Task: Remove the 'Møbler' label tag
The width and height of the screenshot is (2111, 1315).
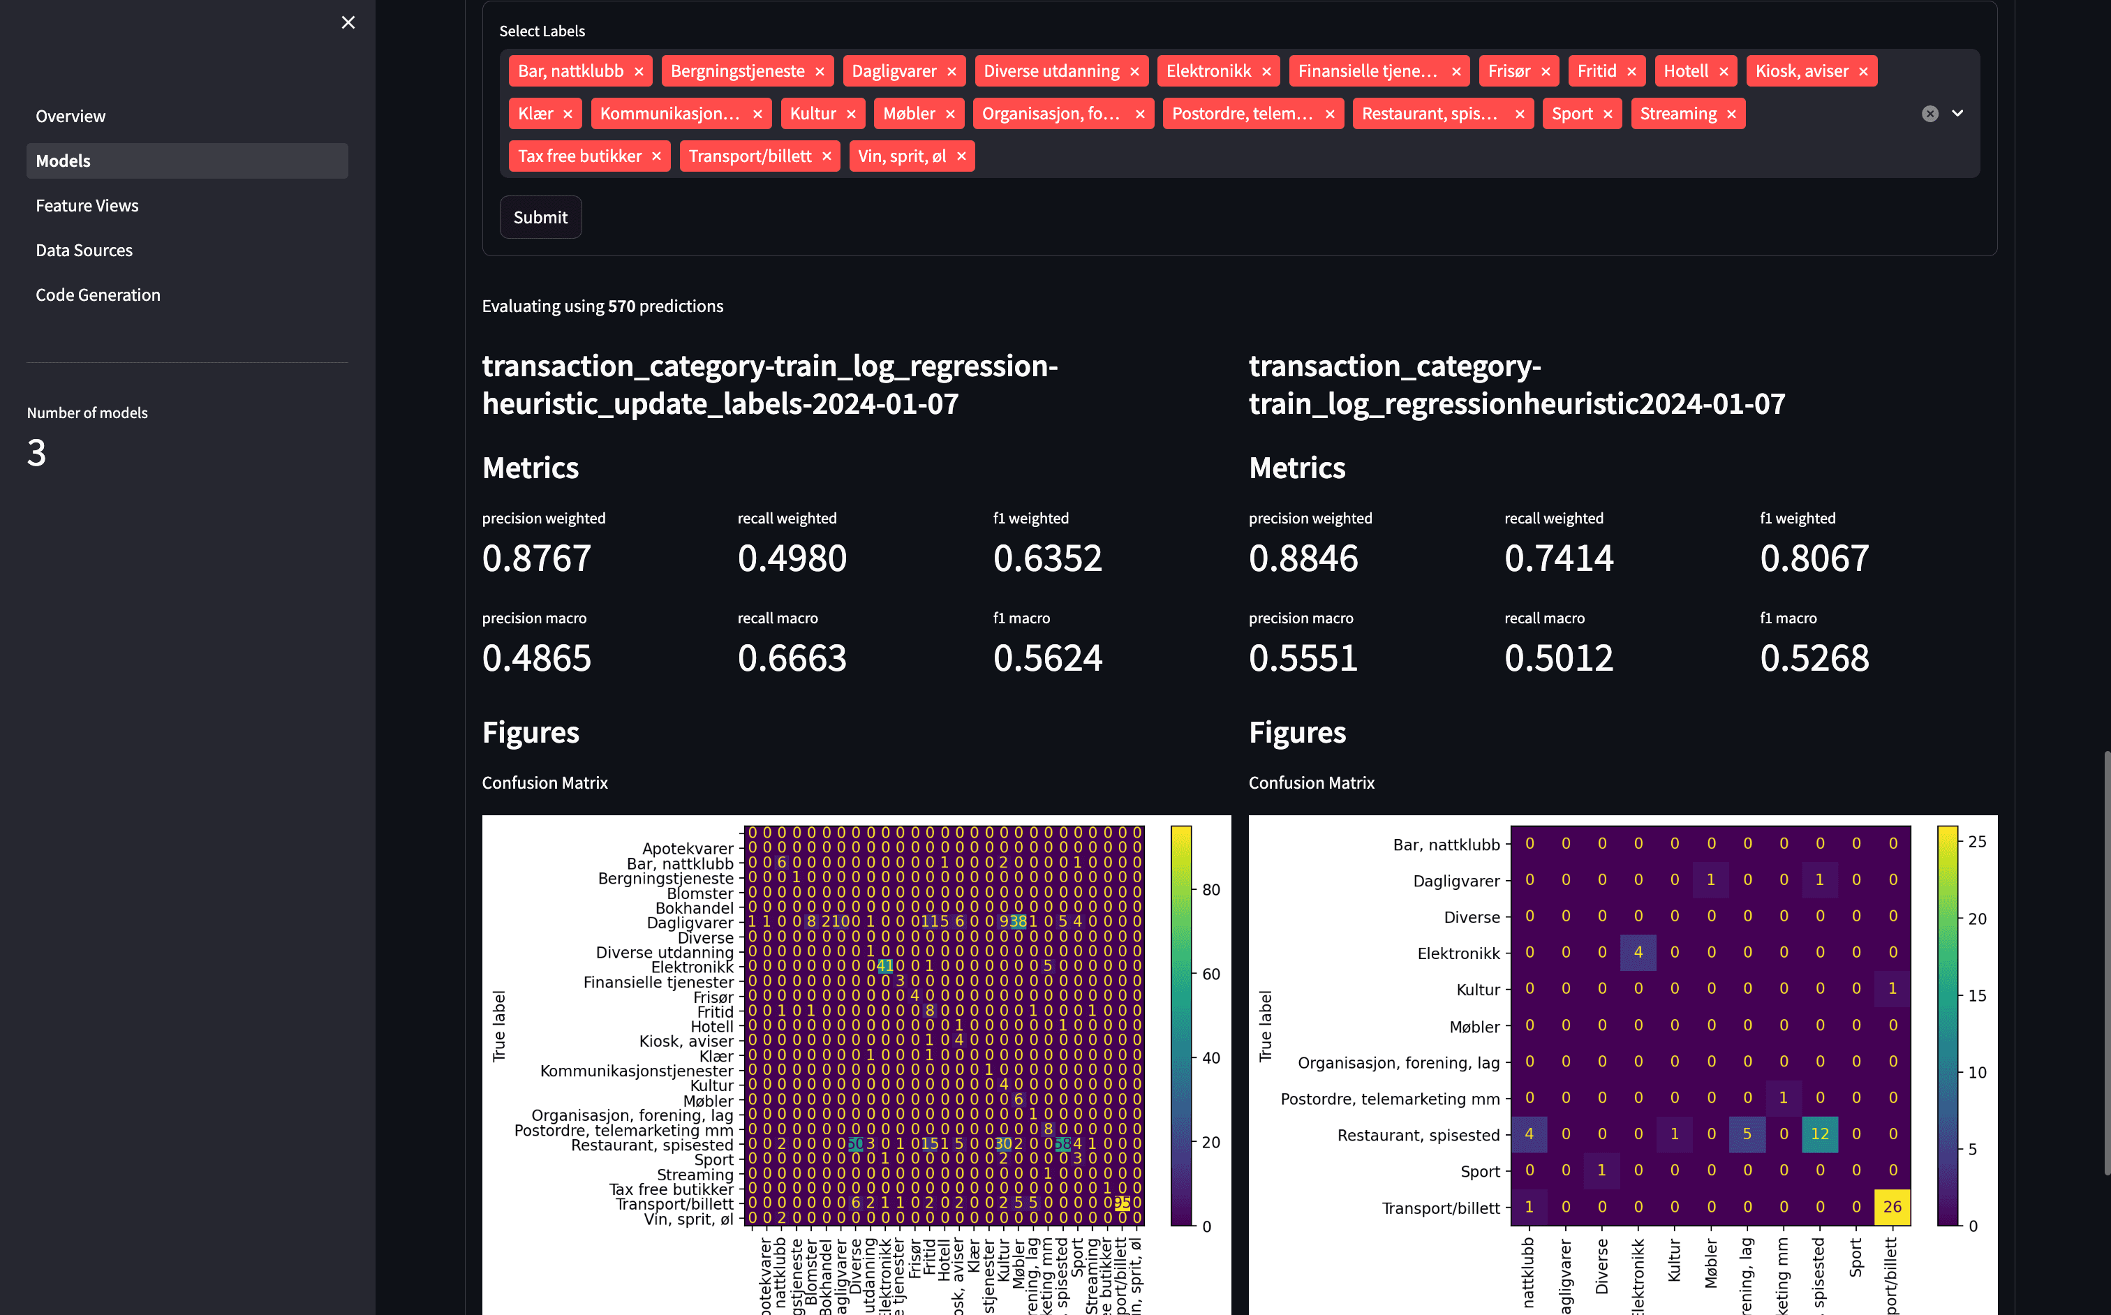Action: tap(951, 114)
